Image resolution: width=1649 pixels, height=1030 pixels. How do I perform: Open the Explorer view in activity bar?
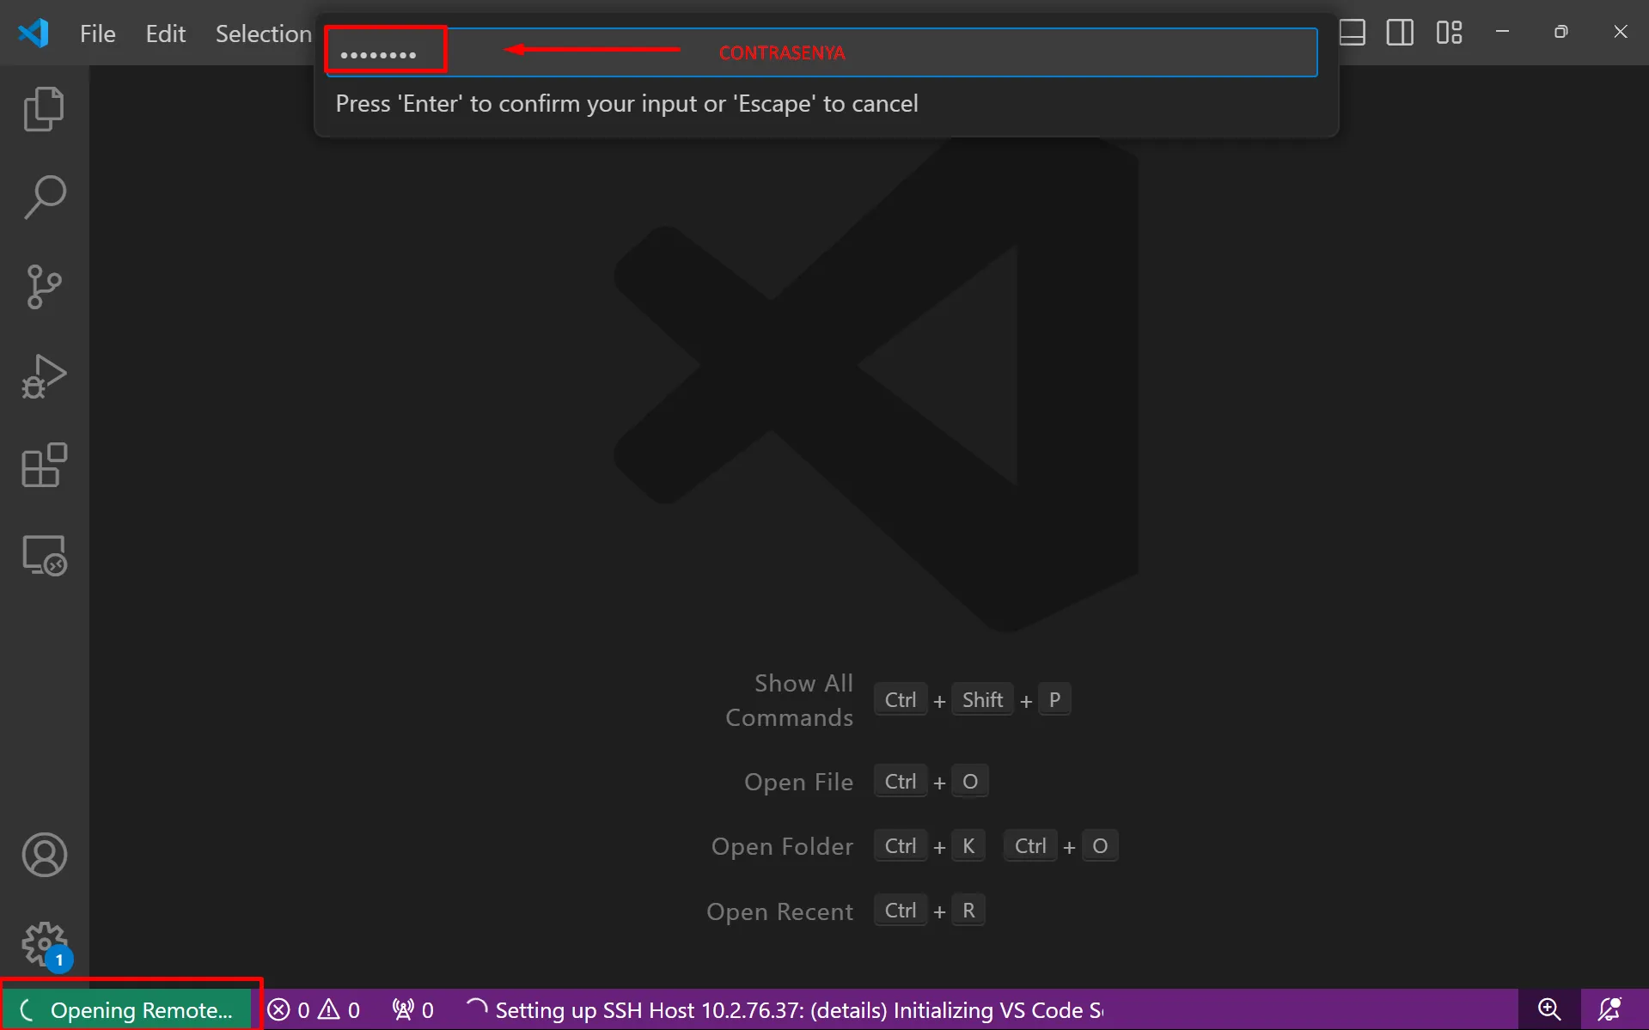pos(44,109)
